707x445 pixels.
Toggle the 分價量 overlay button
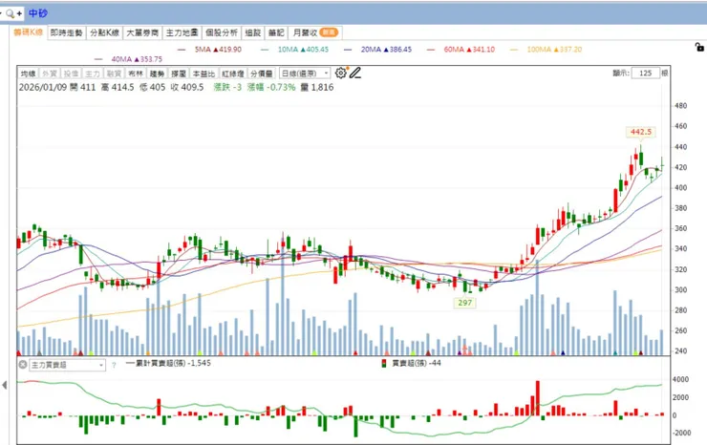(x=262, y=74)
